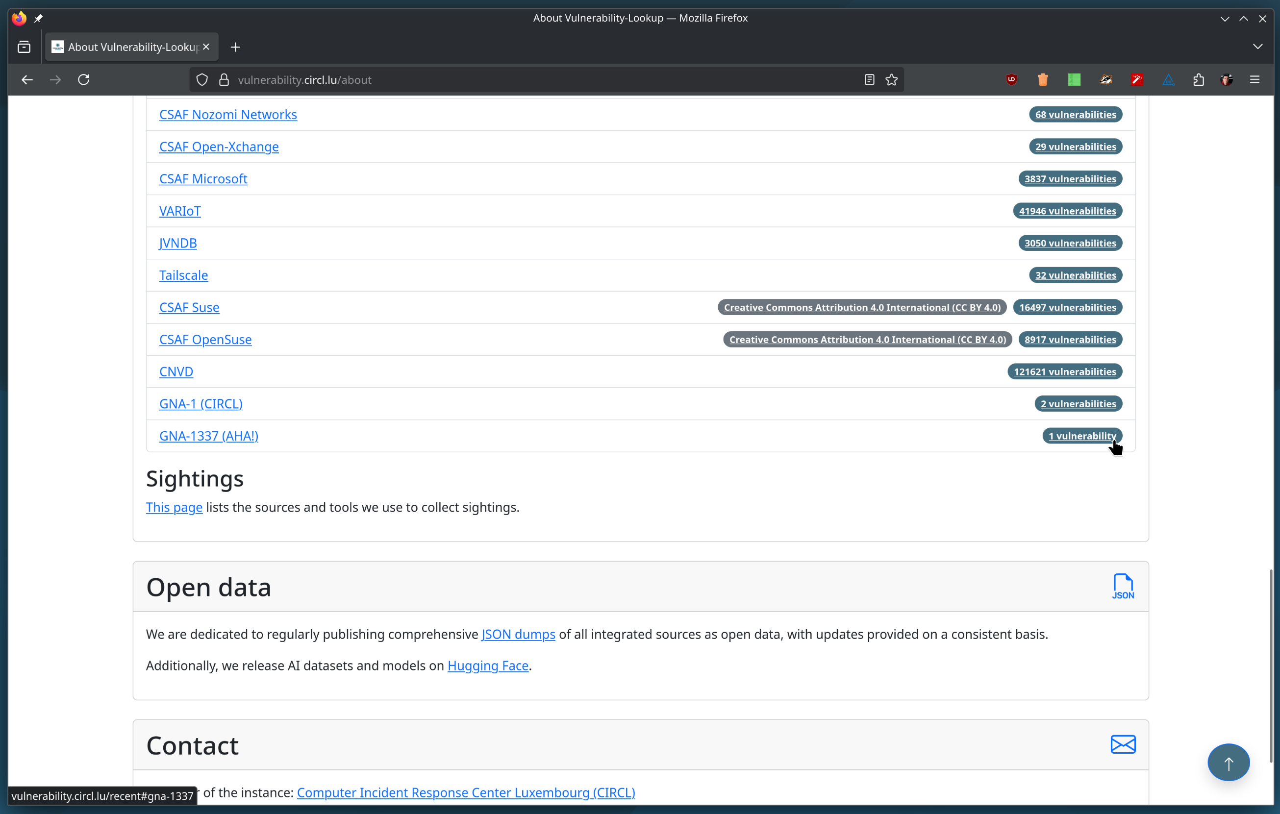Open the Firefox View recent browsing button
The width and height of the screenshot is (1280, 814).
(24, 47)
